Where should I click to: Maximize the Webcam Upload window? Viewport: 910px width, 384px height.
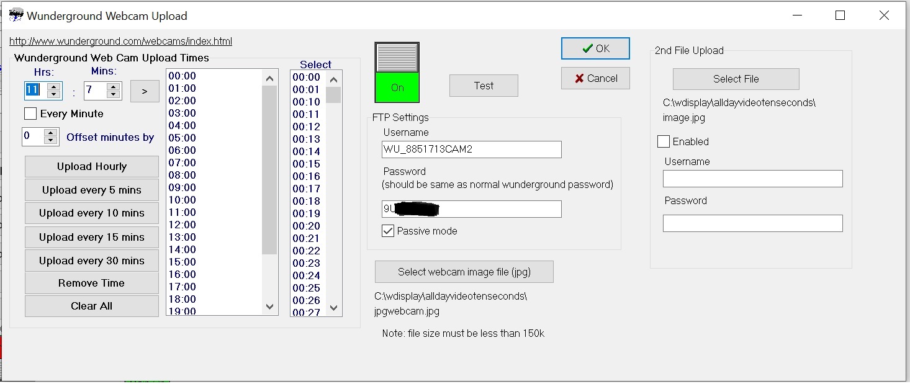coord(840,16)
